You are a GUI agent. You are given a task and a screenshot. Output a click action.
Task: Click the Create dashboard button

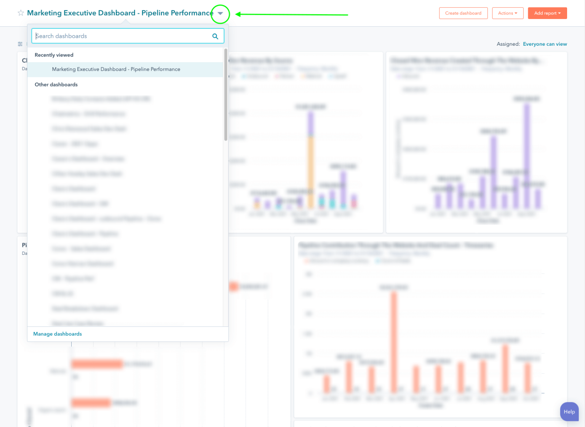(x=463, y=13)
